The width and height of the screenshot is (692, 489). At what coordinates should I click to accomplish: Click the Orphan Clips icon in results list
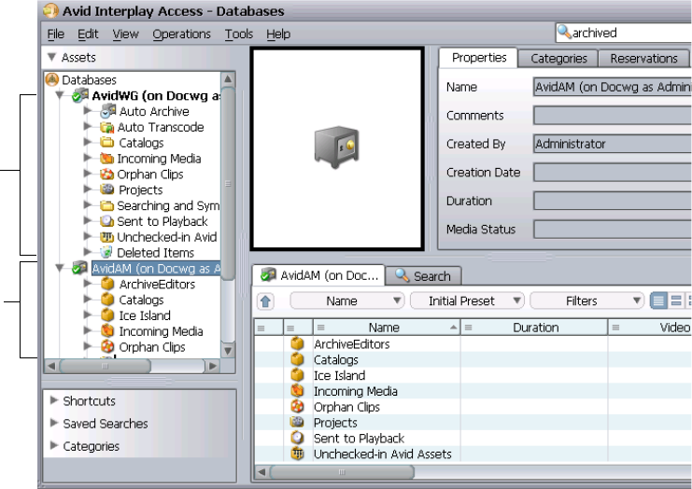(x=297, y=407)
